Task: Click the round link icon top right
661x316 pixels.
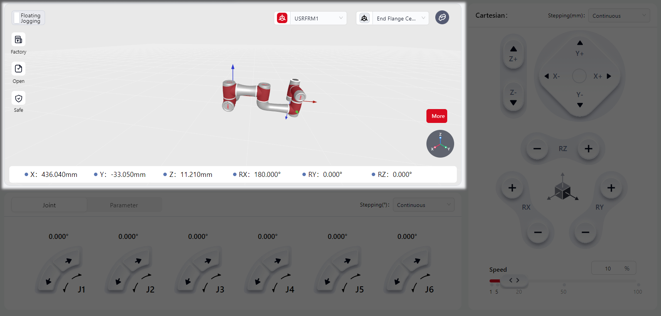Action: [442, 17]
